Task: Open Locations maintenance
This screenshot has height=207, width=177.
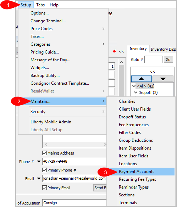Action: point(141,163)
